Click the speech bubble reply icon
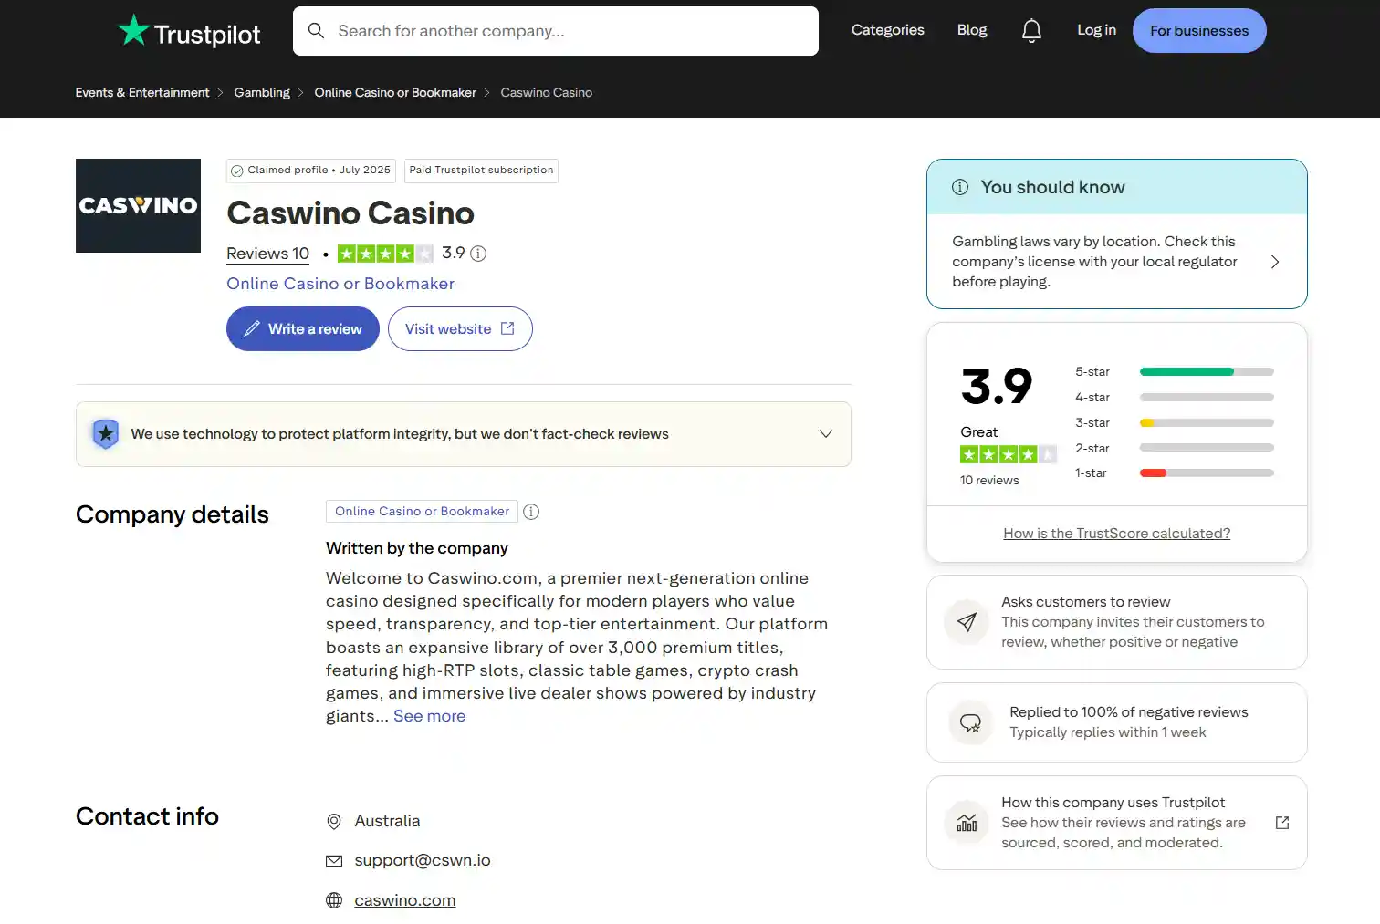The image size is (1380, 924). pyautogui.click(x=970, y=722)
